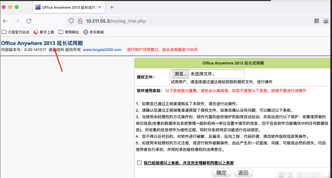332x178 pixels.
Task: Open the 常用网址 bookmark folder
Action: [x=69, y=32]
